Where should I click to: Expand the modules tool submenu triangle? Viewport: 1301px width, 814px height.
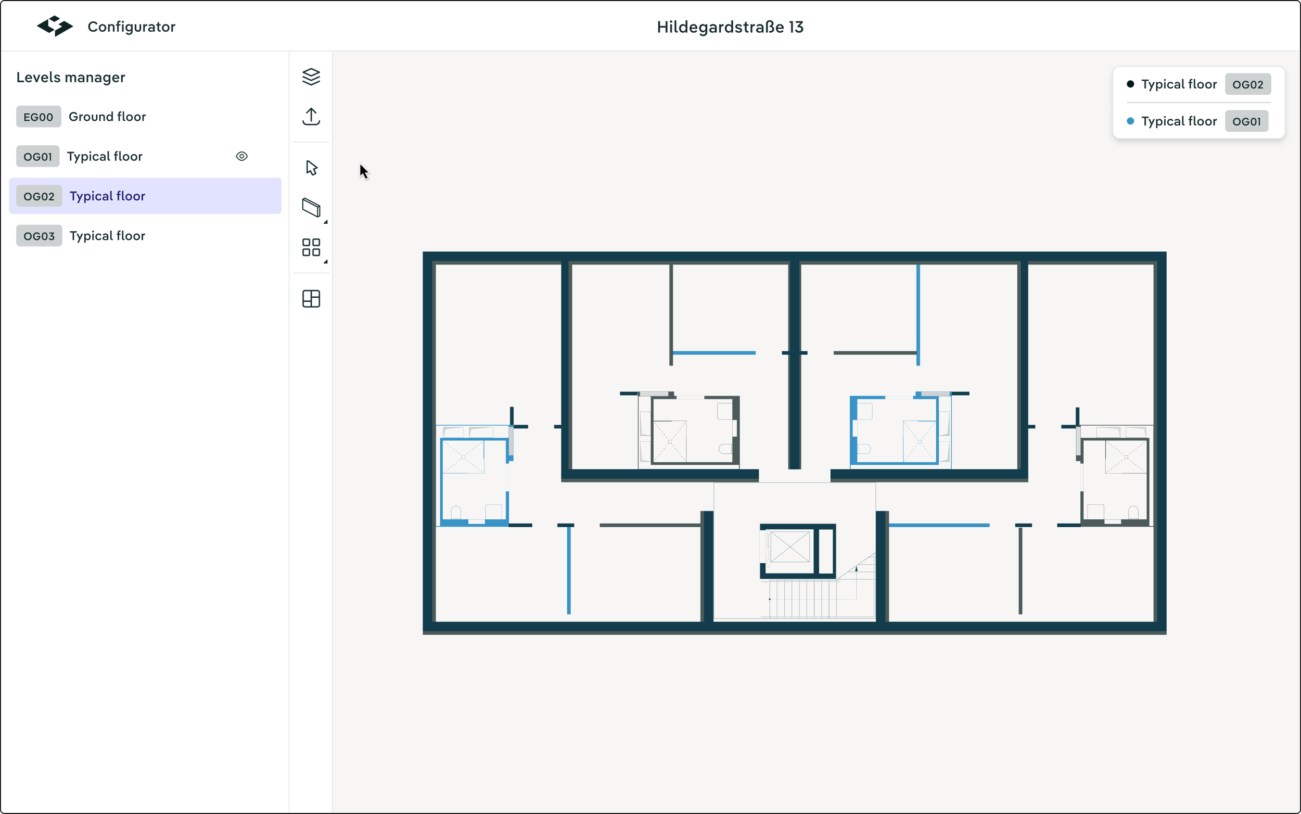click(326, 262)
